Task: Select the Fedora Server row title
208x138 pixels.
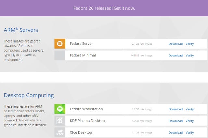Action: [81, 44]
